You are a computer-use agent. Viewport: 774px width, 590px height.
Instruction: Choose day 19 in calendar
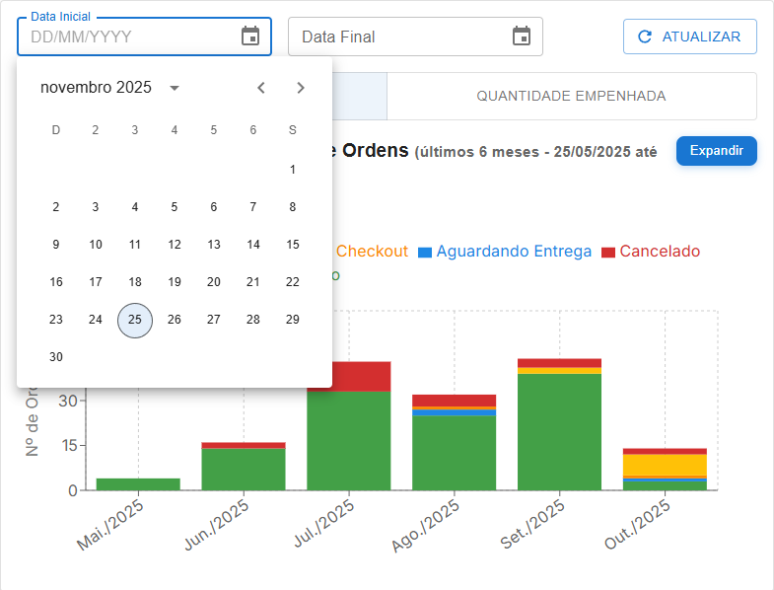175,282
